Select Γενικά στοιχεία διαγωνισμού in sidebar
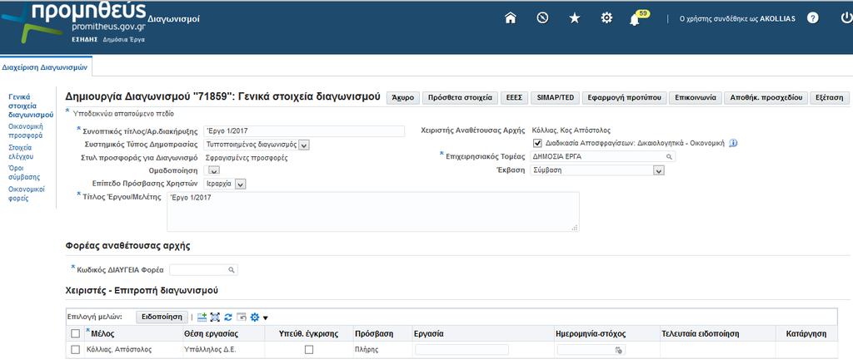Image resolution: width=853 pixels, height=364 pixels. [x=31, y=106]
